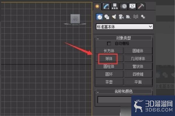Image resolution: width=175 pixels, height=116 pixels.
Task: Switch to the Display panel tab
Action: (132, 6)
